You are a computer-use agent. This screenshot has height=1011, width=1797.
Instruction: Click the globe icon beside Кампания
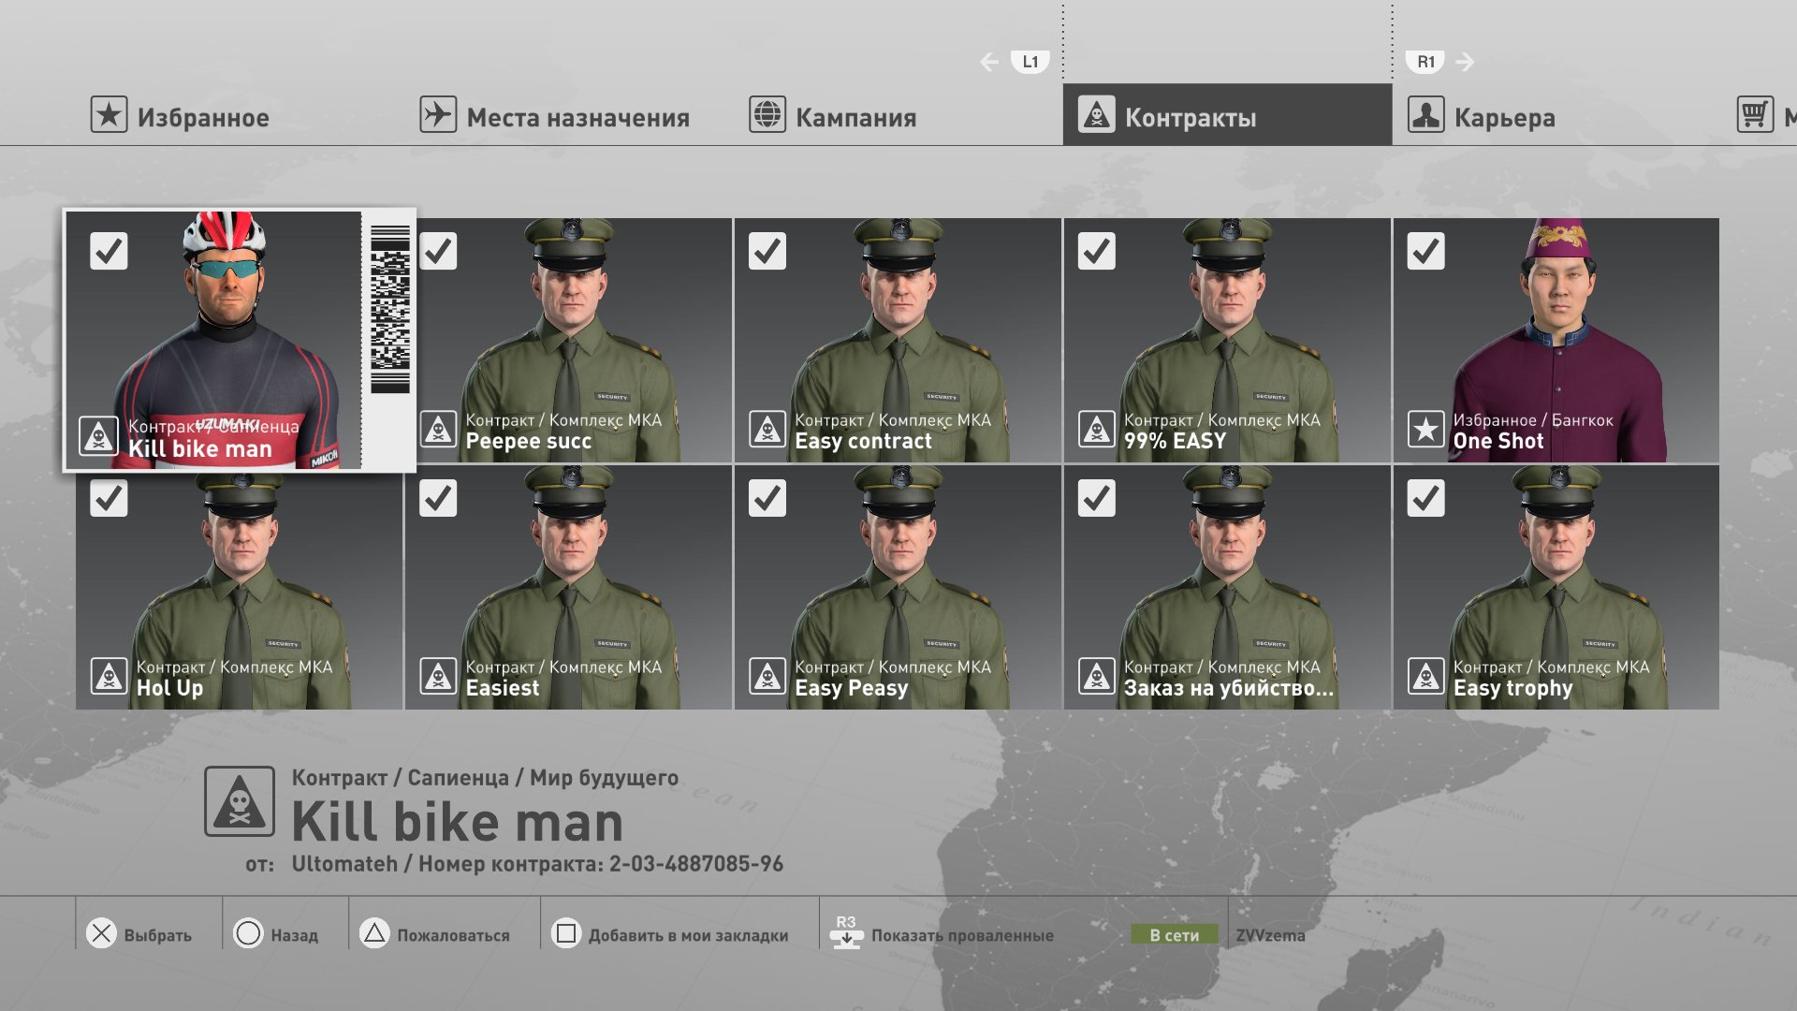pos(767,115)
